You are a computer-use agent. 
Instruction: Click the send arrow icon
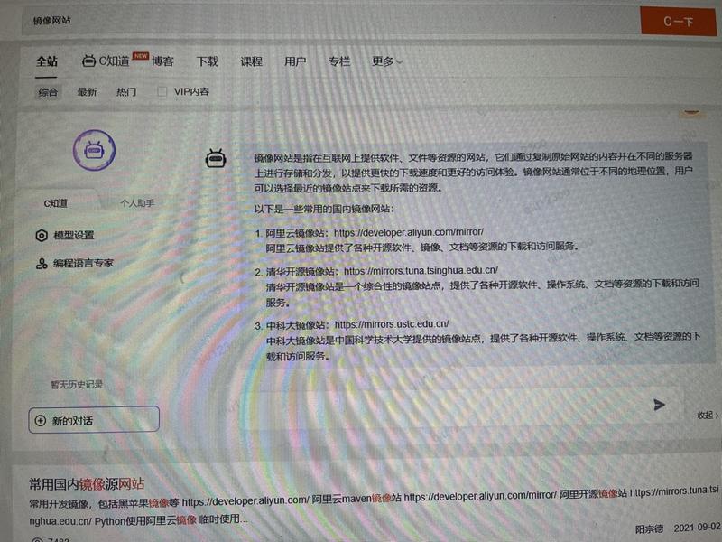660,405
